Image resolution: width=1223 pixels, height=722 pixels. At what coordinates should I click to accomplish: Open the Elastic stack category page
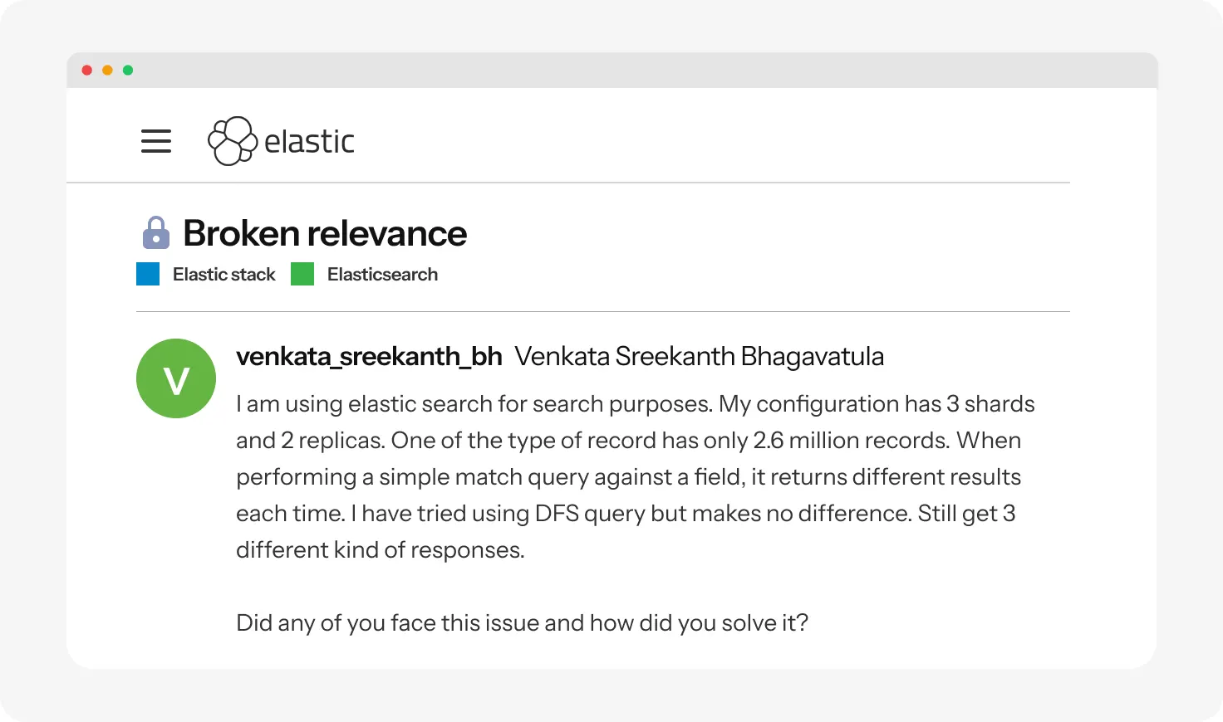coord(223,274)
